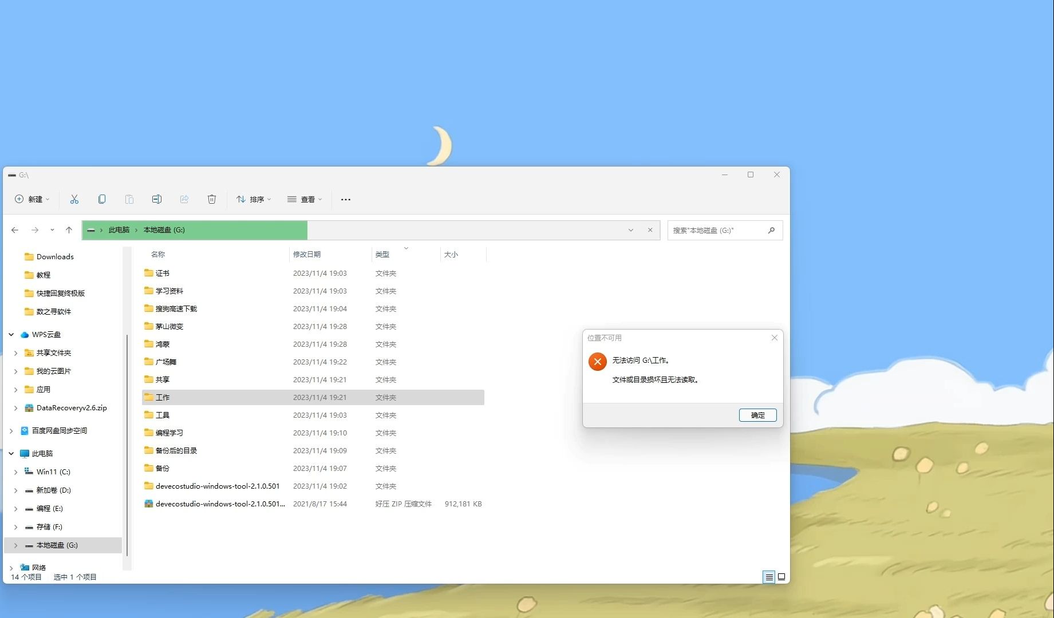
Task: Go back with the left arrow
Action: click(15, 230)
